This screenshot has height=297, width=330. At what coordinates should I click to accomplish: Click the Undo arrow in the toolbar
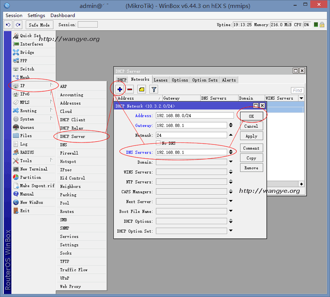(8, 25)
